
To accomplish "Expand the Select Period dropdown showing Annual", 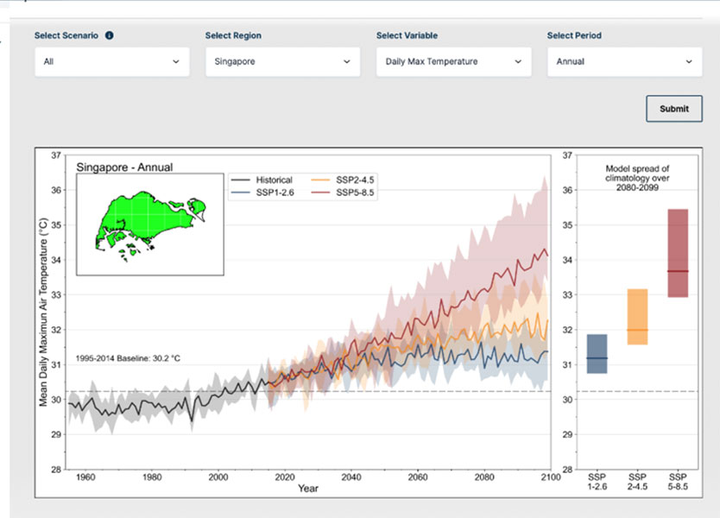I will 624,62.
